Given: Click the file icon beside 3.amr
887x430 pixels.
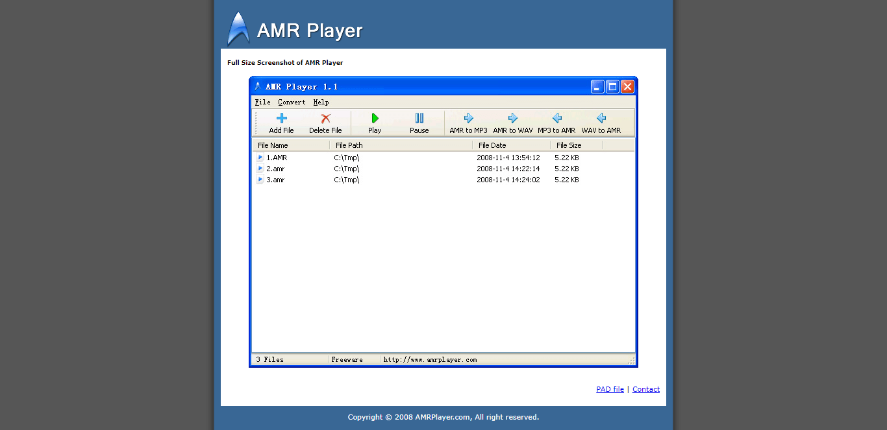Looking at the screenshot, I should coord(260,180).
